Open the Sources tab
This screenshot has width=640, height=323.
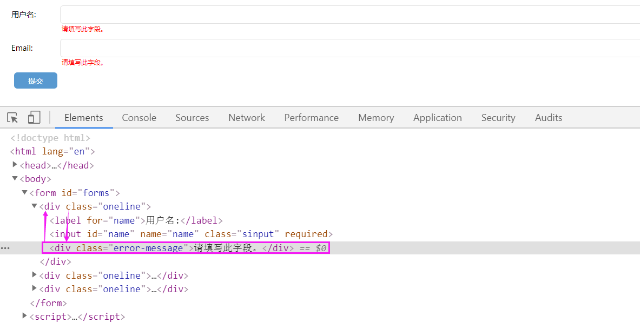point(192,118)
